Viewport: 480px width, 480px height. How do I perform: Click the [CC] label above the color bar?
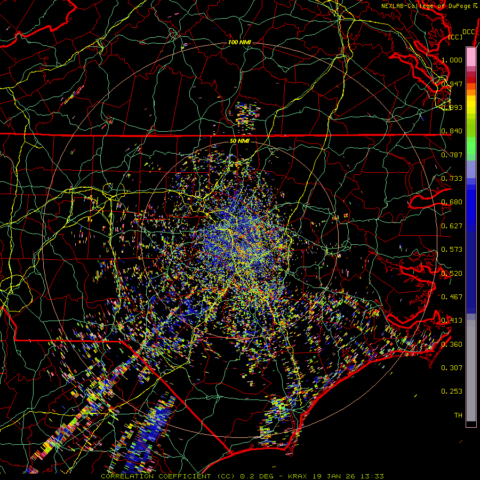pos(455,37)
